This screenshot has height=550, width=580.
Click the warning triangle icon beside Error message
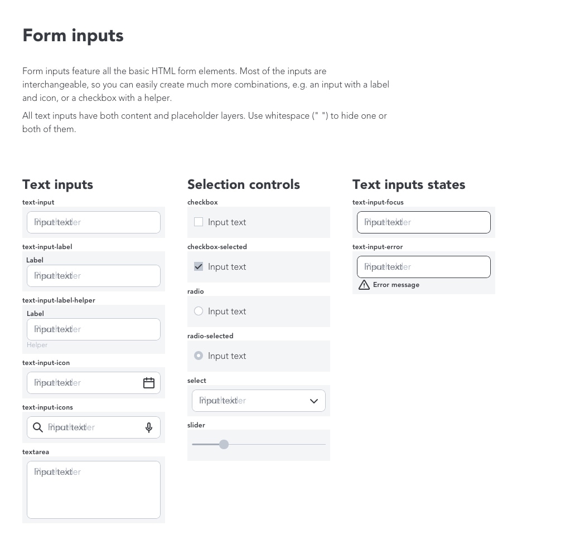pos(364,285)
